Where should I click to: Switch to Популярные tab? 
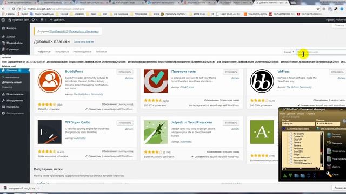pyautogui.click(x=62, y=52)
